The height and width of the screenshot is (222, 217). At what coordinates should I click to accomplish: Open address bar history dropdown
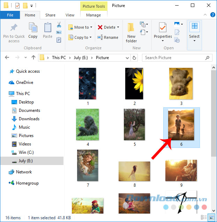tap(127, 58)
